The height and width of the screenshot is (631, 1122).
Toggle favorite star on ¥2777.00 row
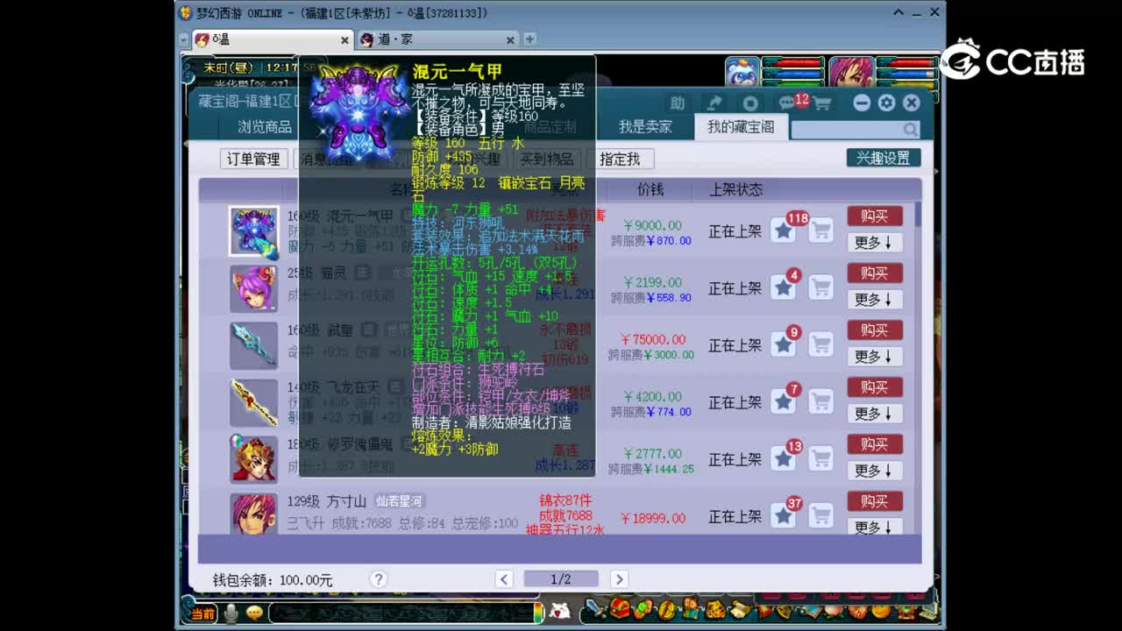click(784, 458)
